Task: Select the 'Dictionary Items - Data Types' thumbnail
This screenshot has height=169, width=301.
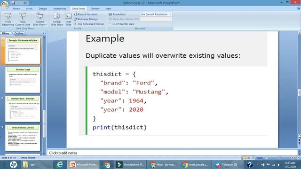Action: [x=23, y=109]
